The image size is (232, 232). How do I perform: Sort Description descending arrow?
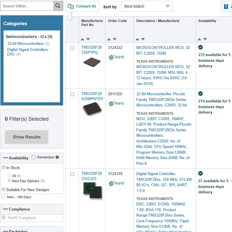coord(143,39)
